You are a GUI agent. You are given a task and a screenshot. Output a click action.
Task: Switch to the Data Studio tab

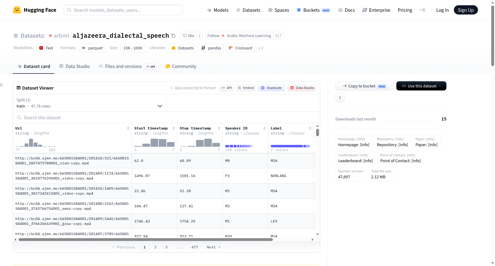[75, 66]
